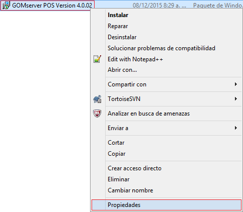Expand the TortoiseSVN submenu arrow
This screenshot has height=212, width=243.
(236, 99)
